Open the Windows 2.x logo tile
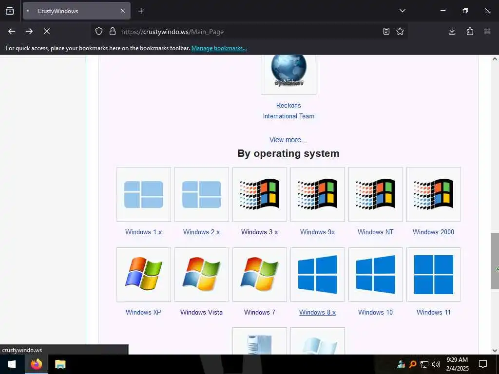 202,194
